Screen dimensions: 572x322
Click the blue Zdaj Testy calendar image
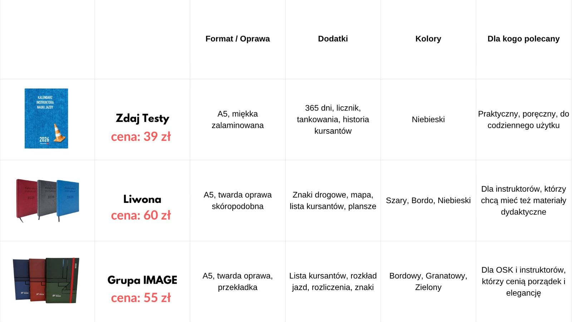tap(46, 118)
